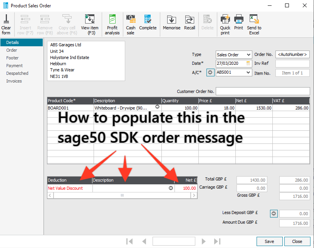Viewport: 314px width, 248px height.
Task: Click the Close button
Action: coord(297,241)
